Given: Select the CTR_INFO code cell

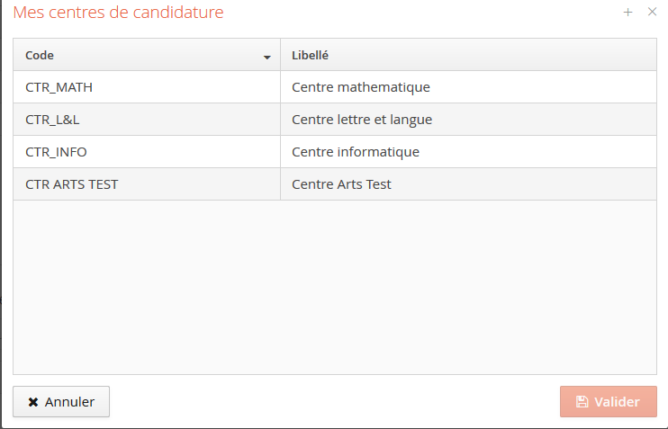Looking at the screenshot, I should click(x=56, y=152).
